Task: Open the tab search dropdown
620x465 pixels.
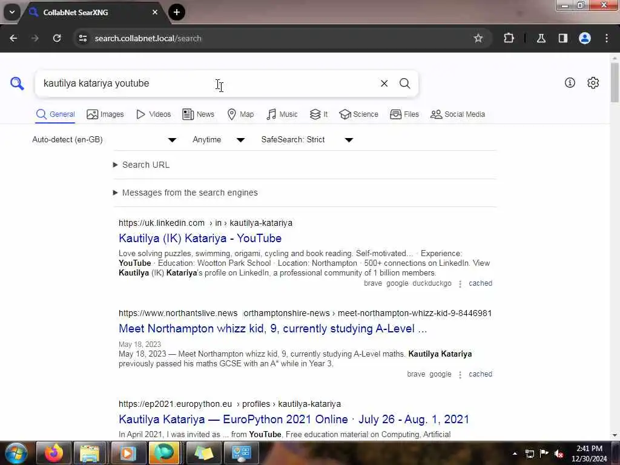Action: 12,12
